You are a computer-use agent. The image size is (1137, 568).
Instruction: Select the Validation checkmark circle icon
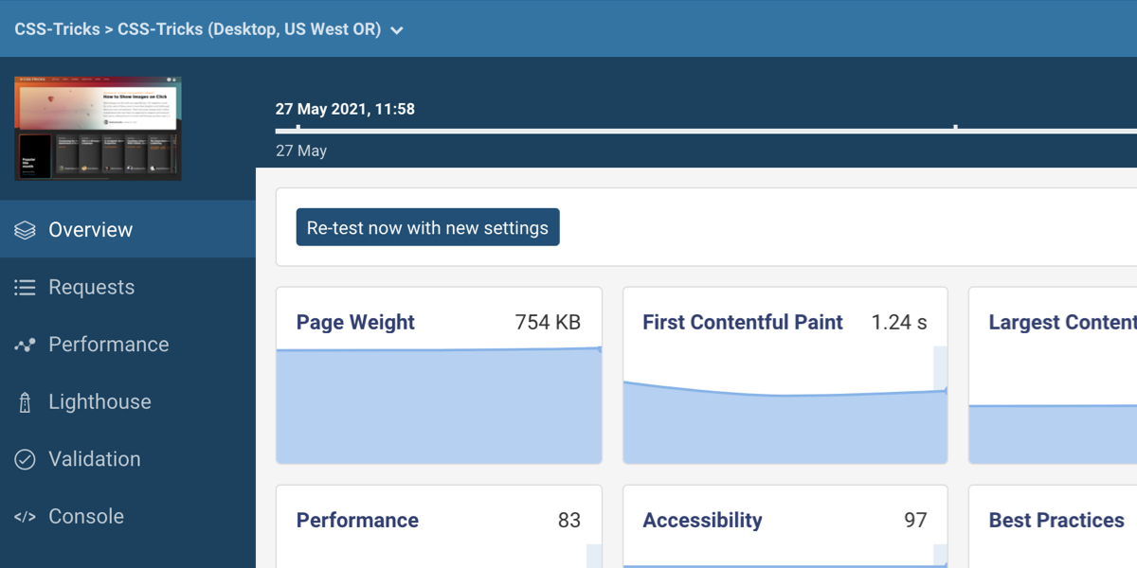pyautogui.click(x=25, y=459)
